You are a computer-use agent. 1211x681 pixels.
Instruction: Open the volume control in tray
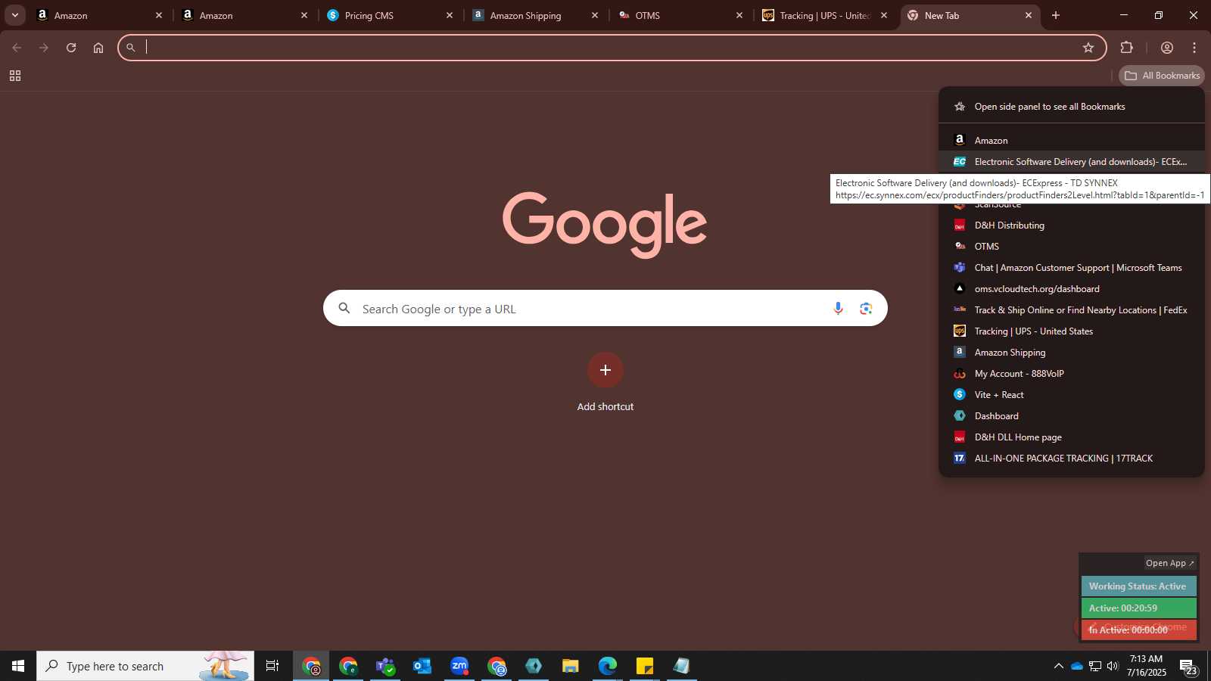point(1113,666)
